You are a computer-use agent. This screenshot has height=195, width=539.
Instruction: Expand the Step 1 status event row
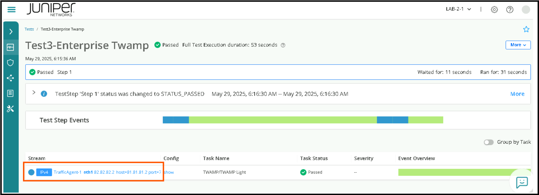[34, 92]
